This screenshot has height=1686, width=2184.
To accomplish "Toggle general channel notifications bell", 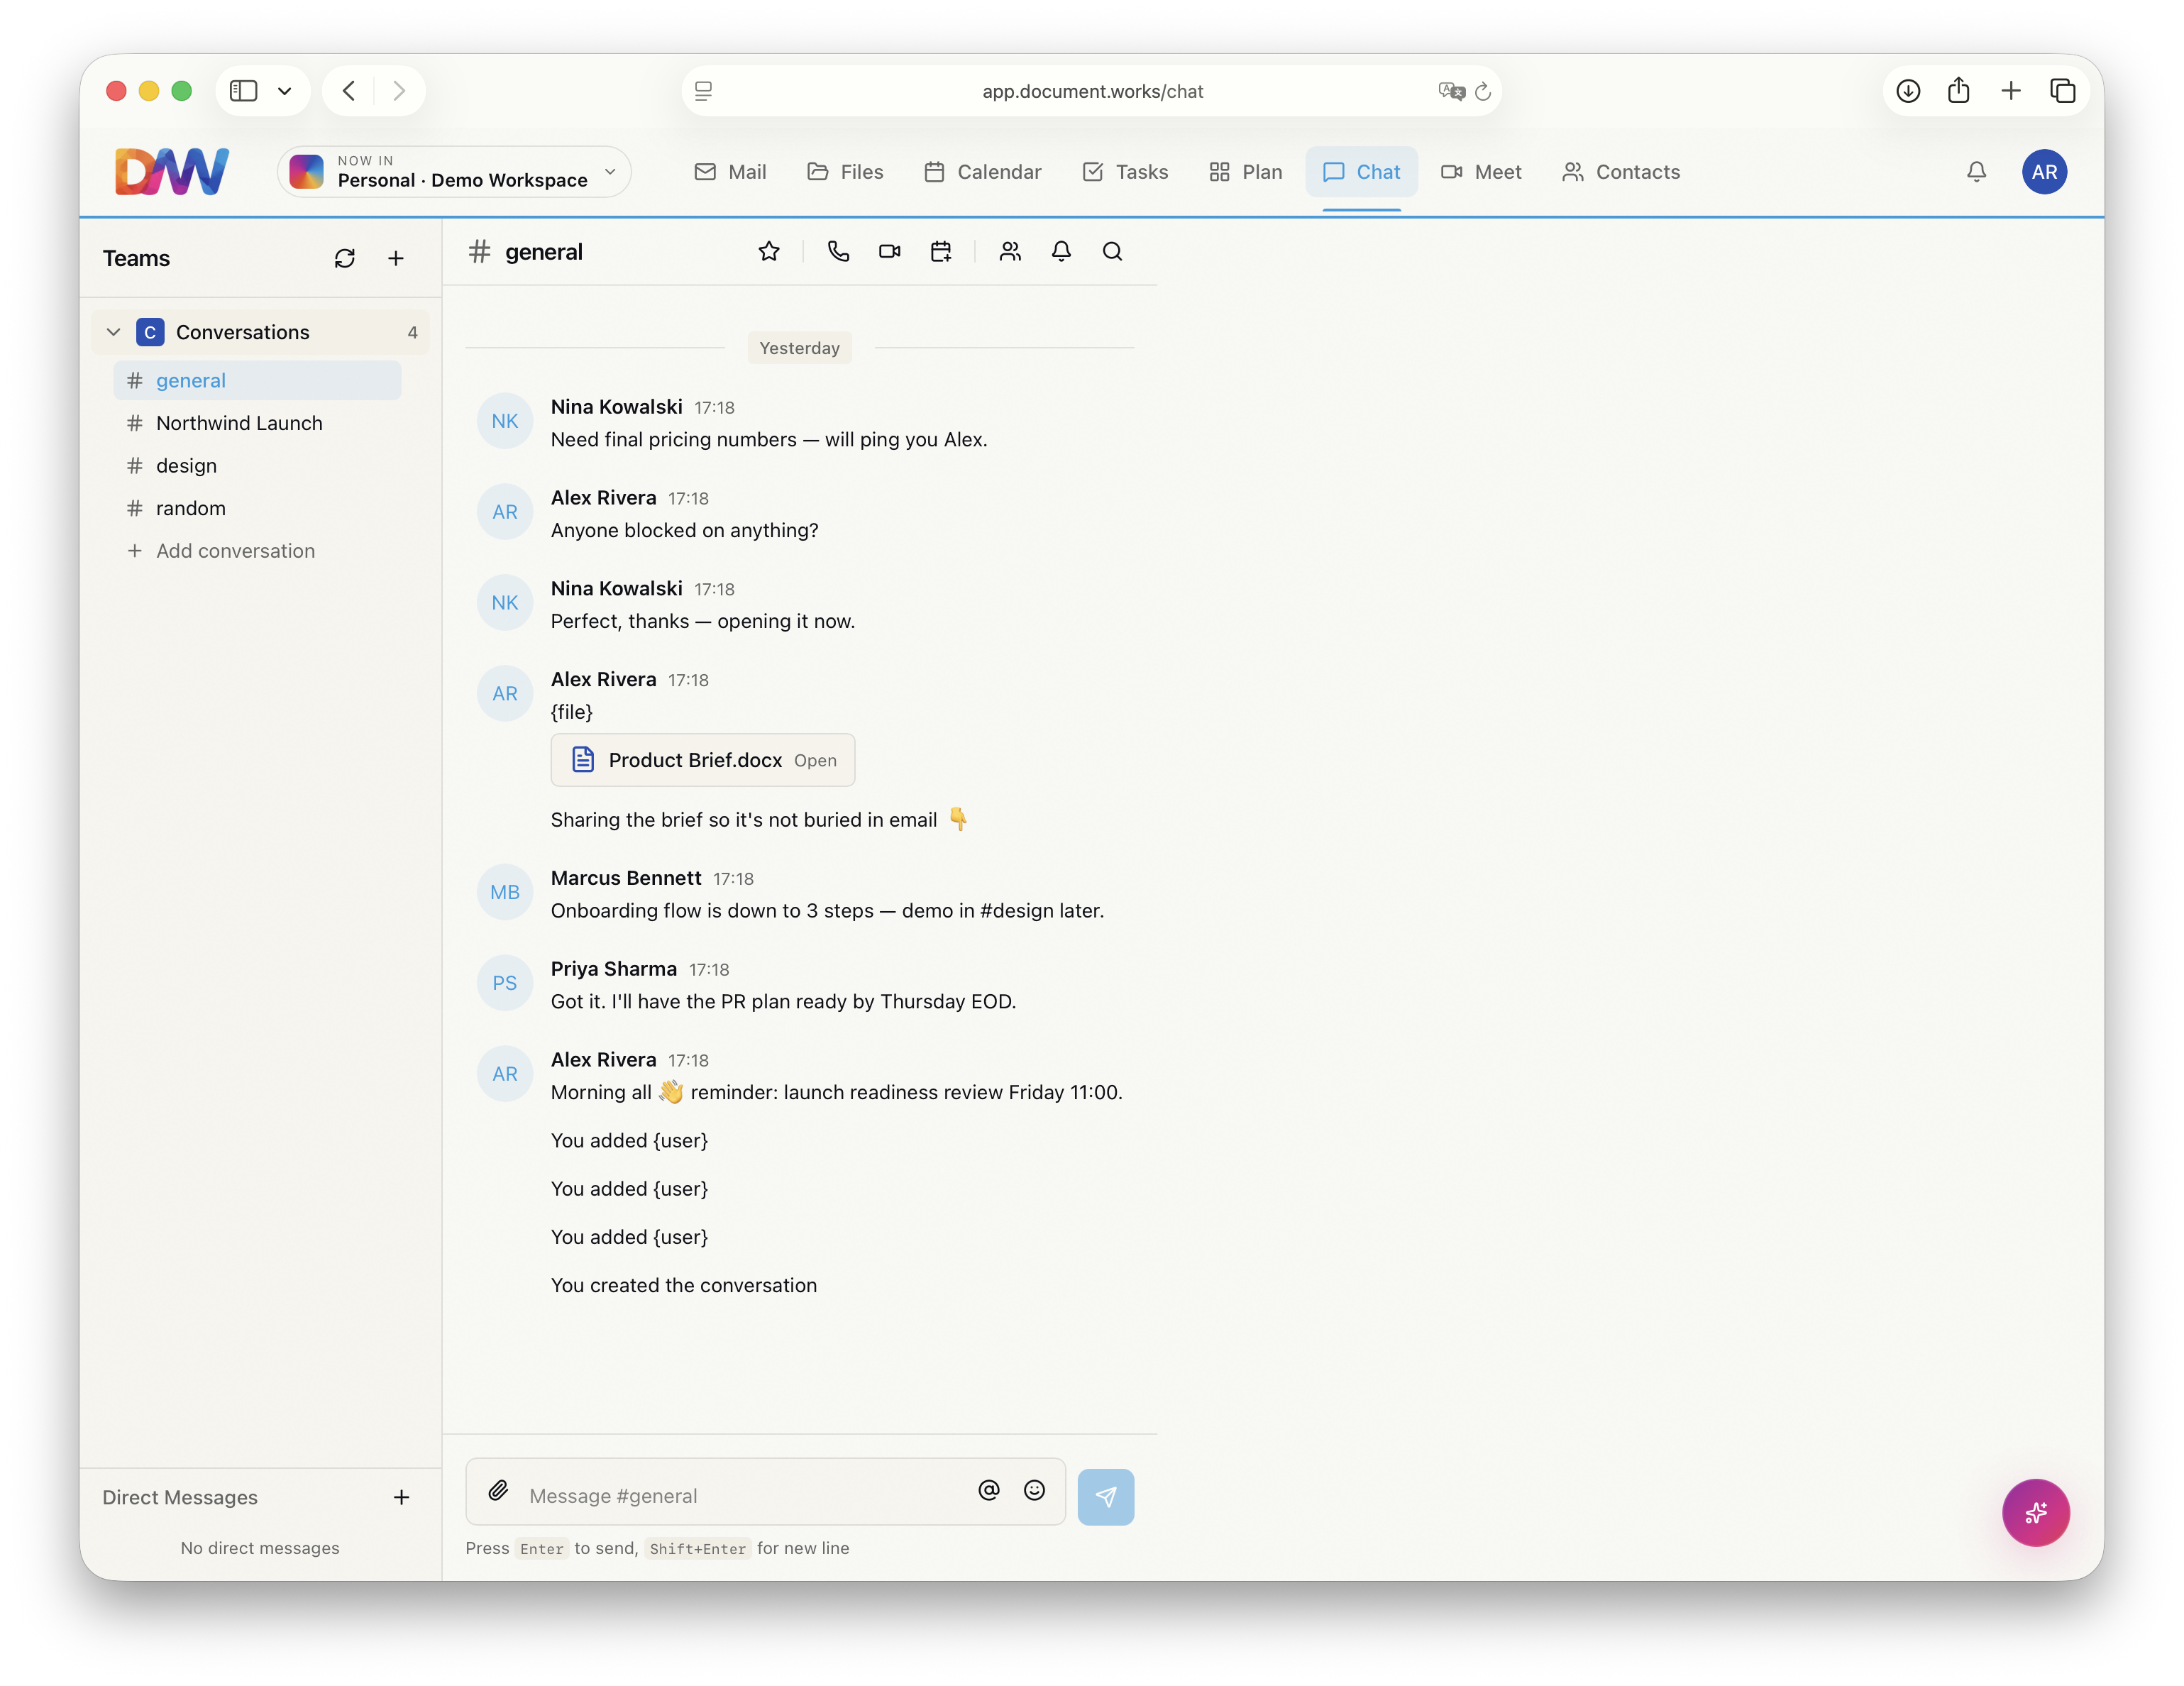I will (x=1061, y=251).
